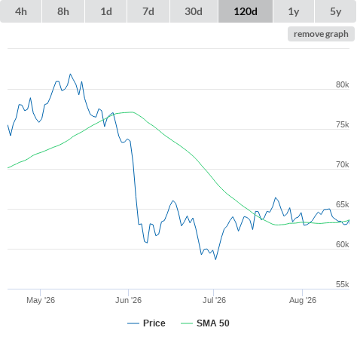Click the 80k price axis label

point(343,84)
